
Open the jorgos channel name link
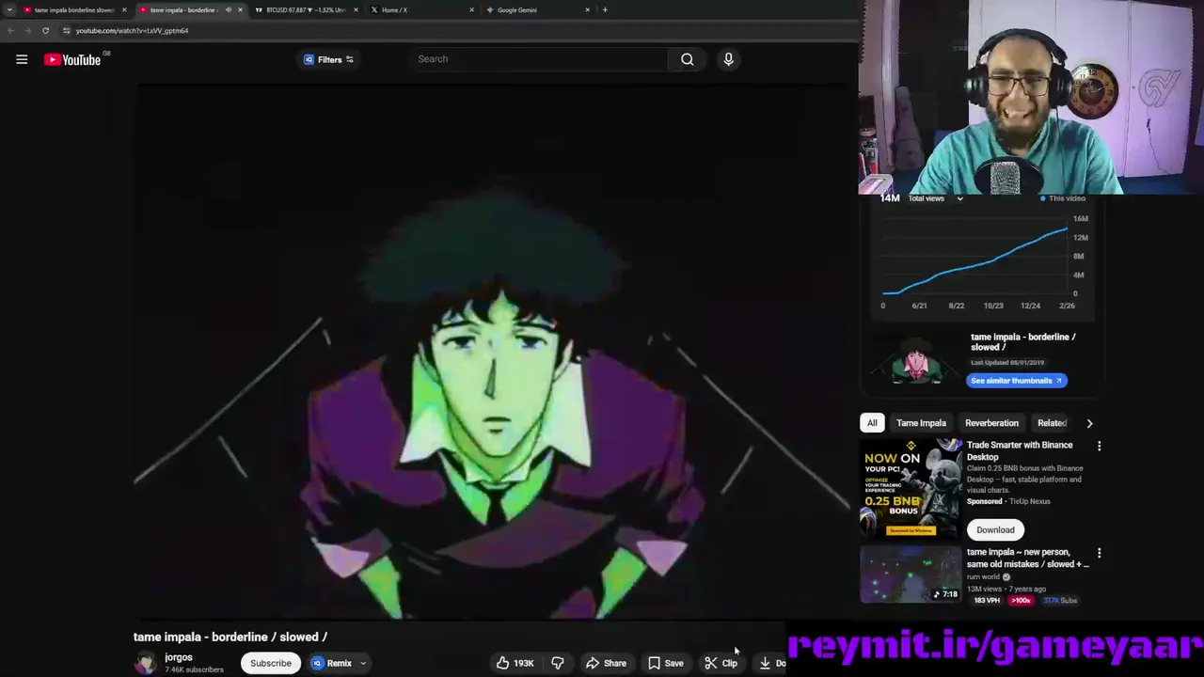coord(179,658)
